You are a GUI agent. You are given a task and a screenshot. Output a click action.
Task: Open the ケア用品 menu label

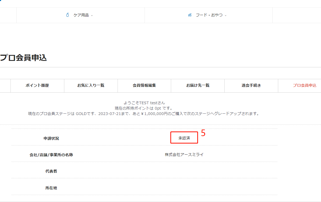pos(81,15)
